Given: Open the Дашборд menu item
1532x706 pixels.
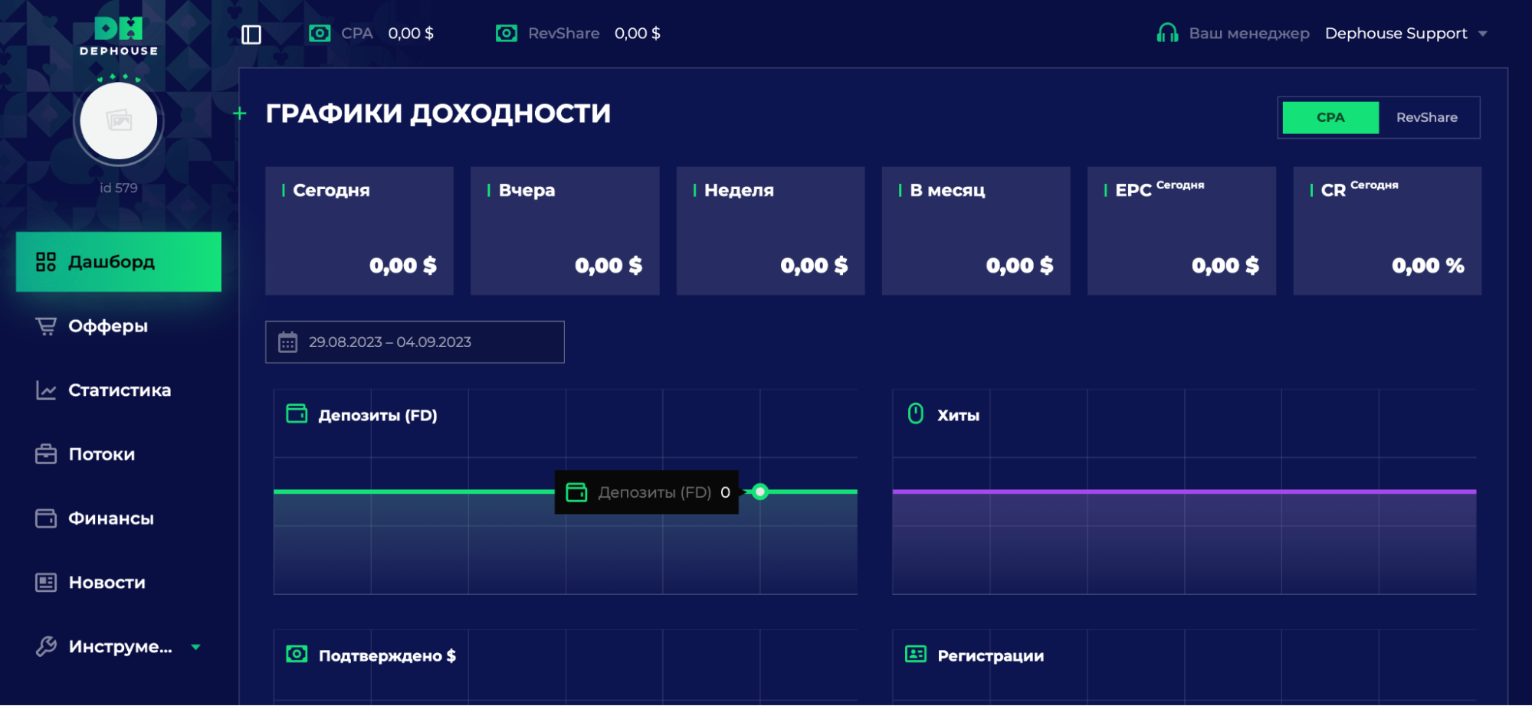Looking at the screenshot, I should click(x=119, y=262).
